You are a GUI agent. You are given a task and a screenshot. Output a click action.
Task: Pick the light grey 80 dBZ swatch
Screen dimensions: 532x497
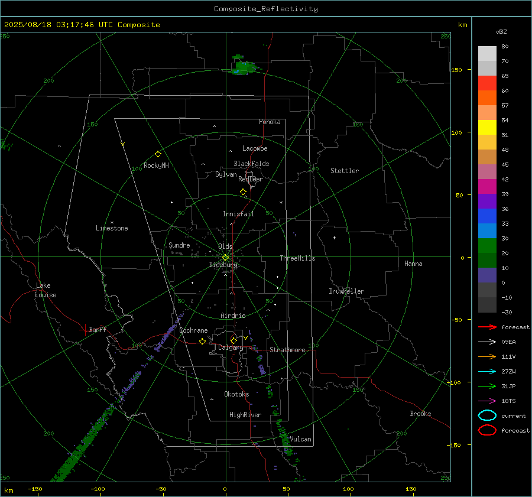click(x=487, y=53)
